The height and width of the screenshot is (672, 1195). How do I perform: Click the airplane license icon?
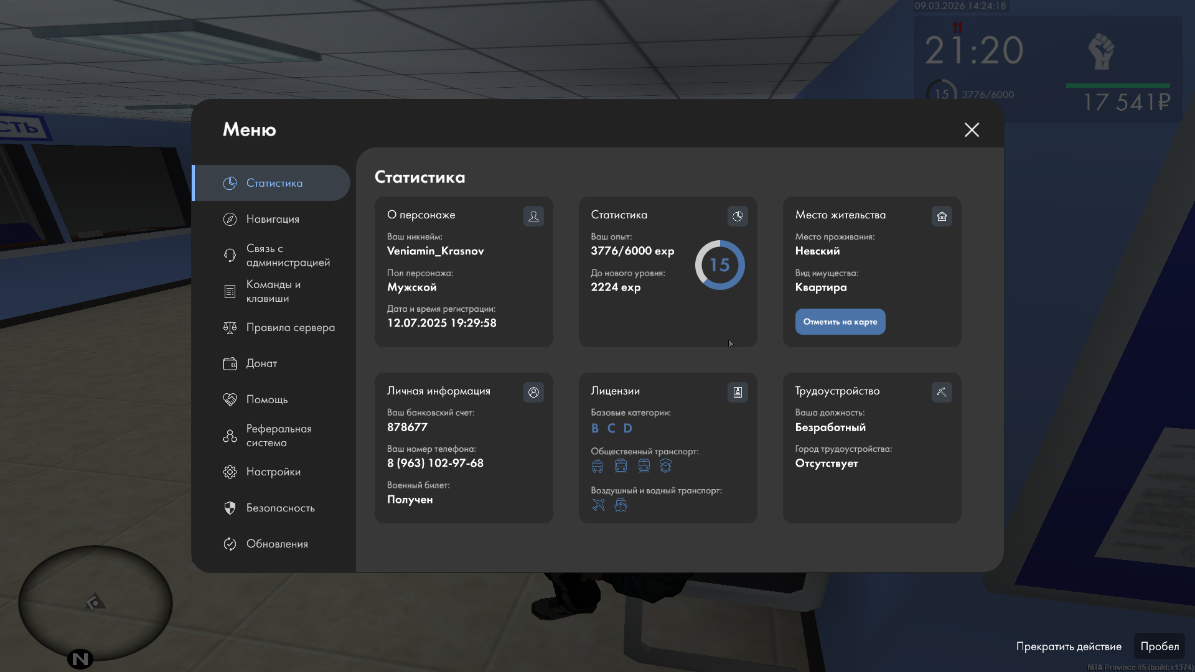point(598,505)
